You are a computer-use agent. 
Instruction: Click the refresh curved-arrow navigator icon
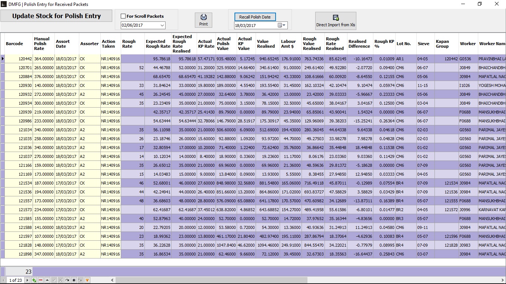tap(67, 280)
